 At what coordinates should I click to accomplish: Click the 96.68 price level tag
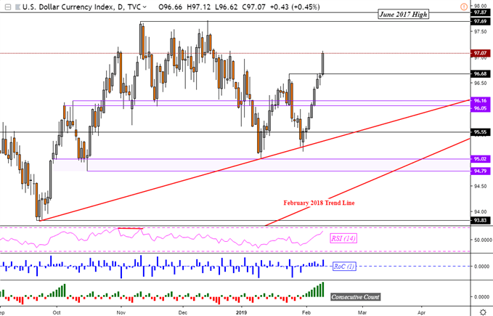point(480,74)
